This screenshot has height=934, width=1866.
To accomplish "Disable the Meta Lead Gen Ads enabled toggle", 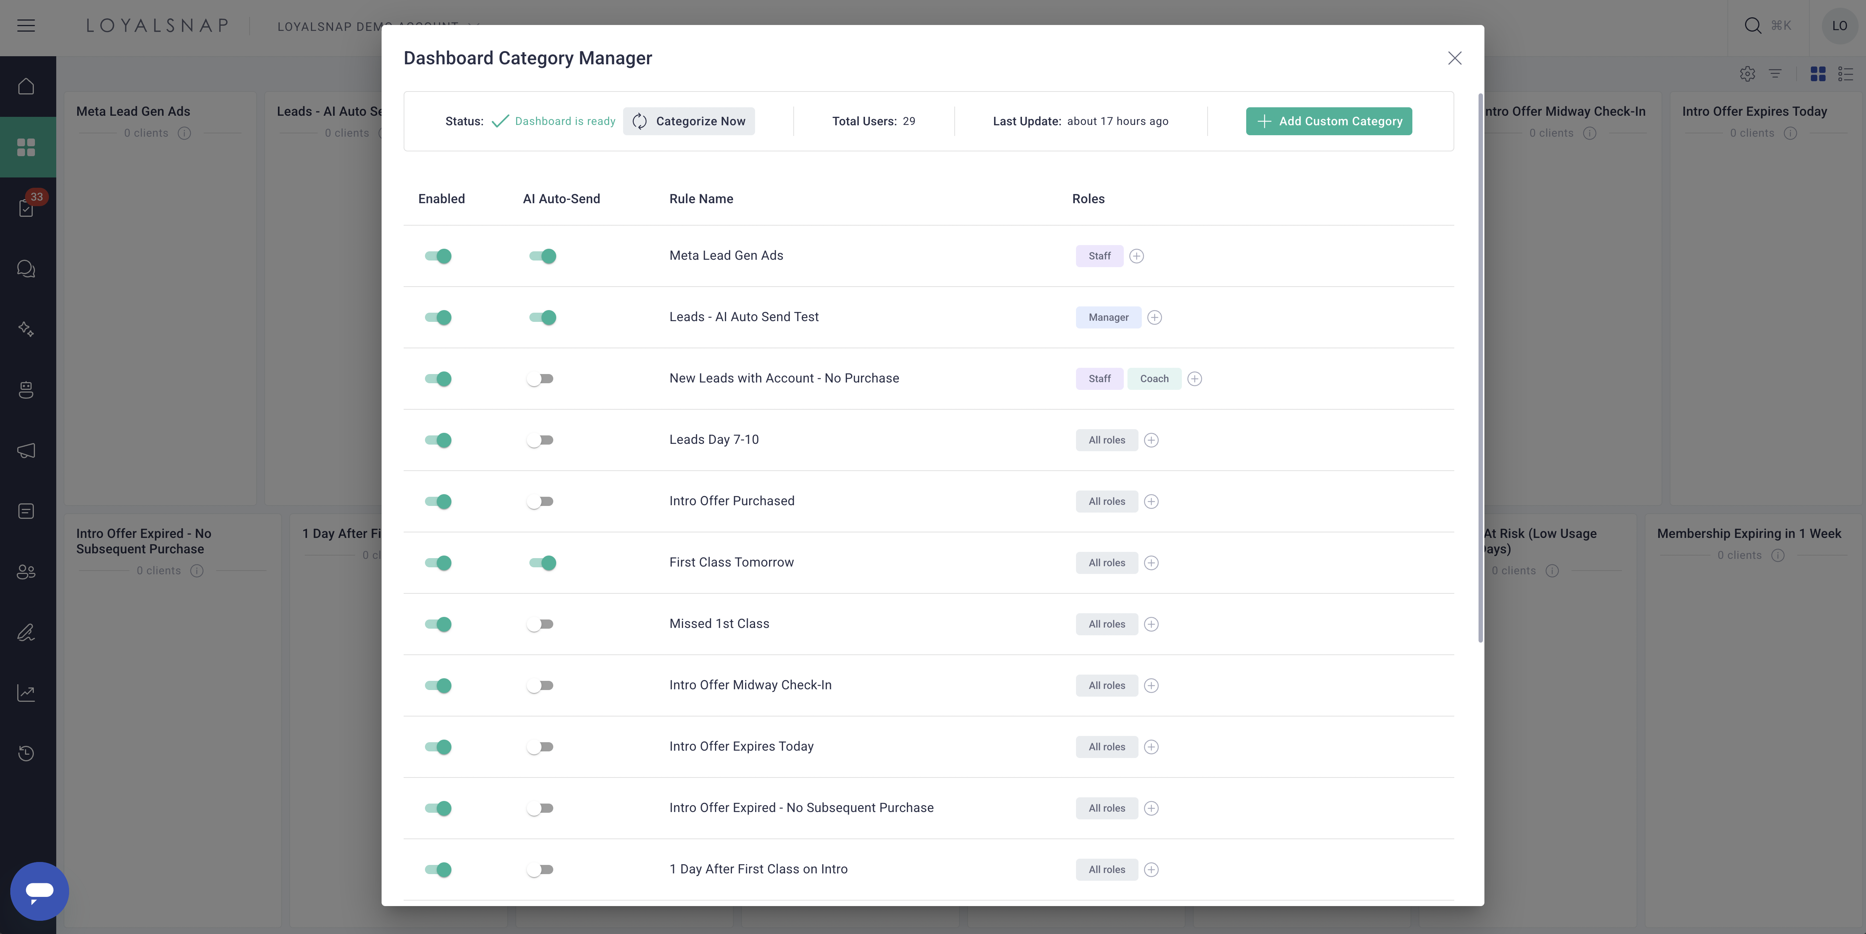I will [x=438, y=256].
